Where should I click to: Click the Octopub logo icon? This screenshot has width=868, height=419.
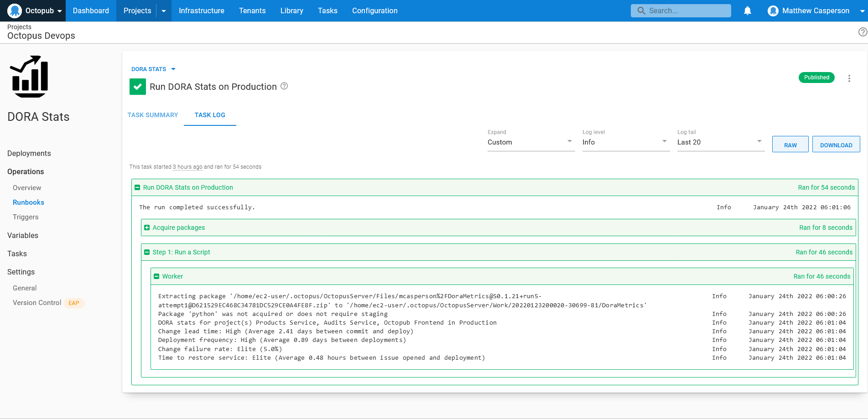[x=15, y=10]
